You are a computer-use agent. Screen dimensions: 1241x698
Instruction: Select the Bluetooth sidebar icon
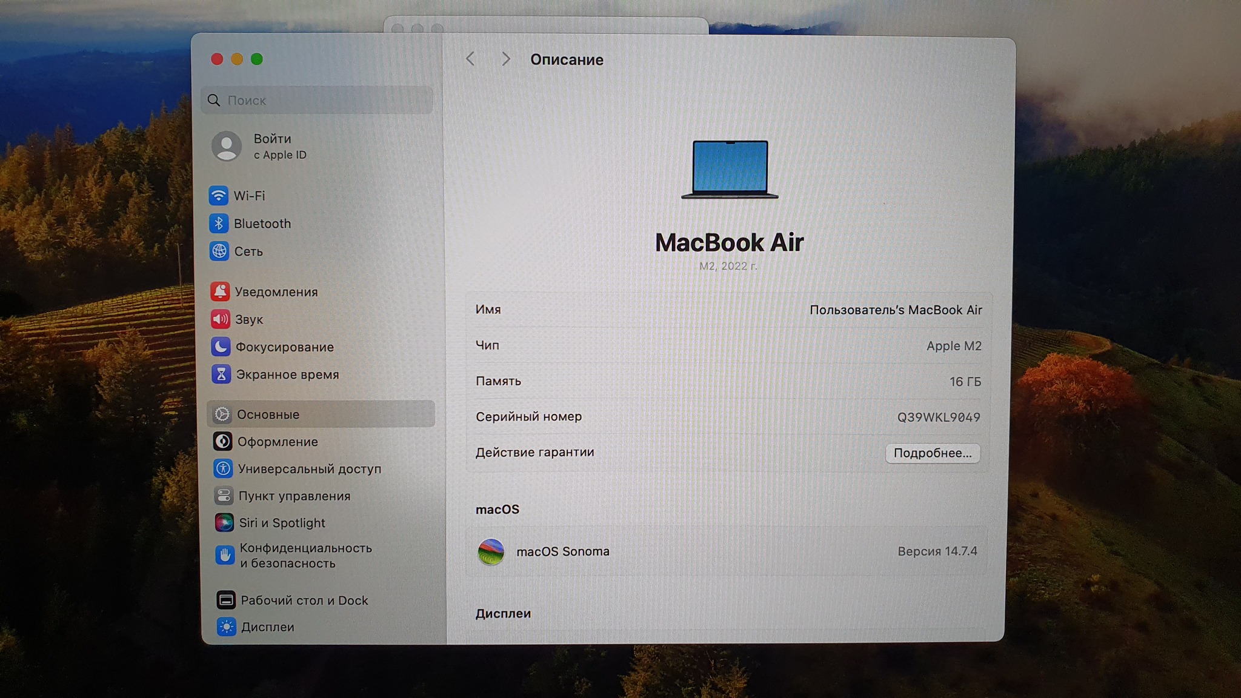[218, 224]
